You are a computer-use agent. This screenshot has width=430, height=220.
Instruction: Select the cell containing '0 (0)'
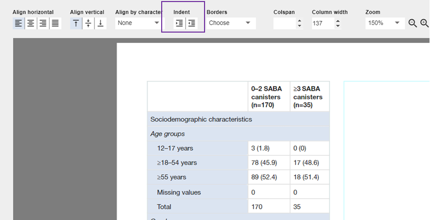[310, 148]
